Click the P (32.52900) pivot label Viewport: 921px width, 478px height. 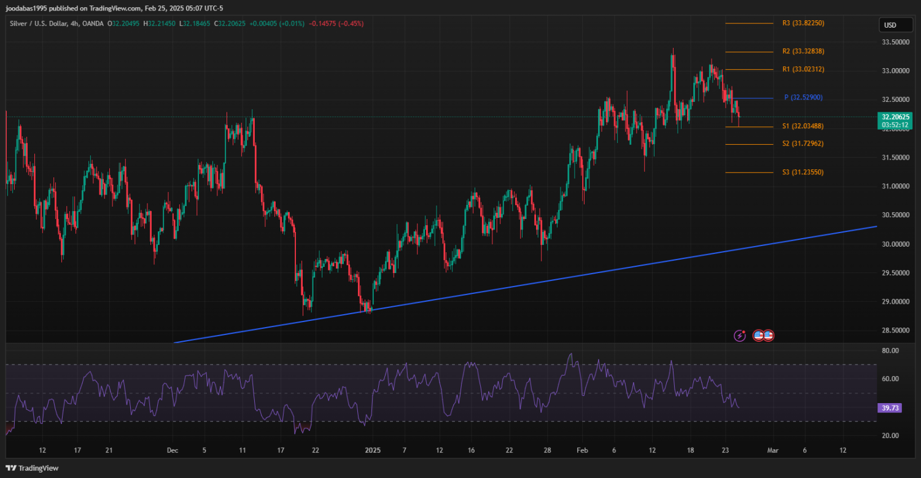804,98
